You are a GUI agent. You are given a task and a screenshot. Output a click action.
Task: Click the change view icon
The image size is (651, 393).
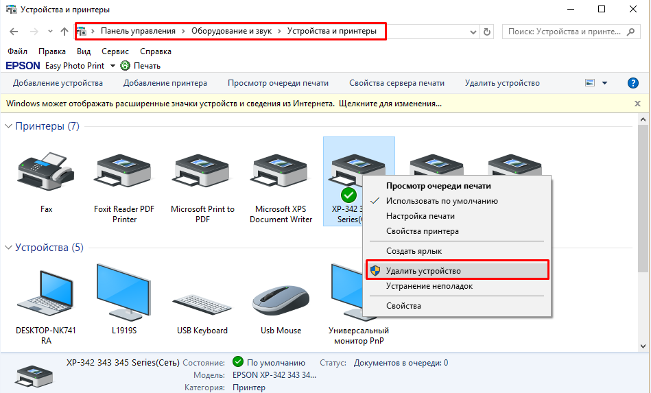[590, 83]
